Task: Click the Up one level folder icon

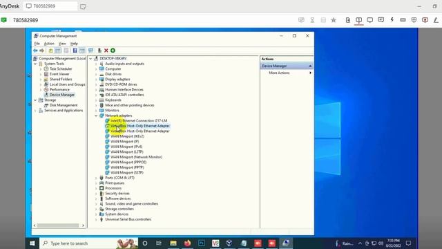Action: coord(50,50)
